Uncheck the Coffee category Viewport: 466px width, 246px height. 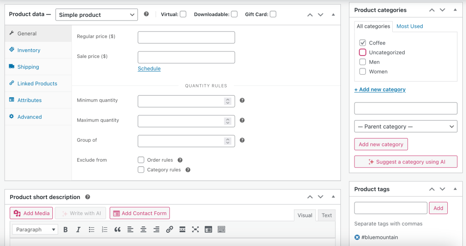tap(363, 43)
